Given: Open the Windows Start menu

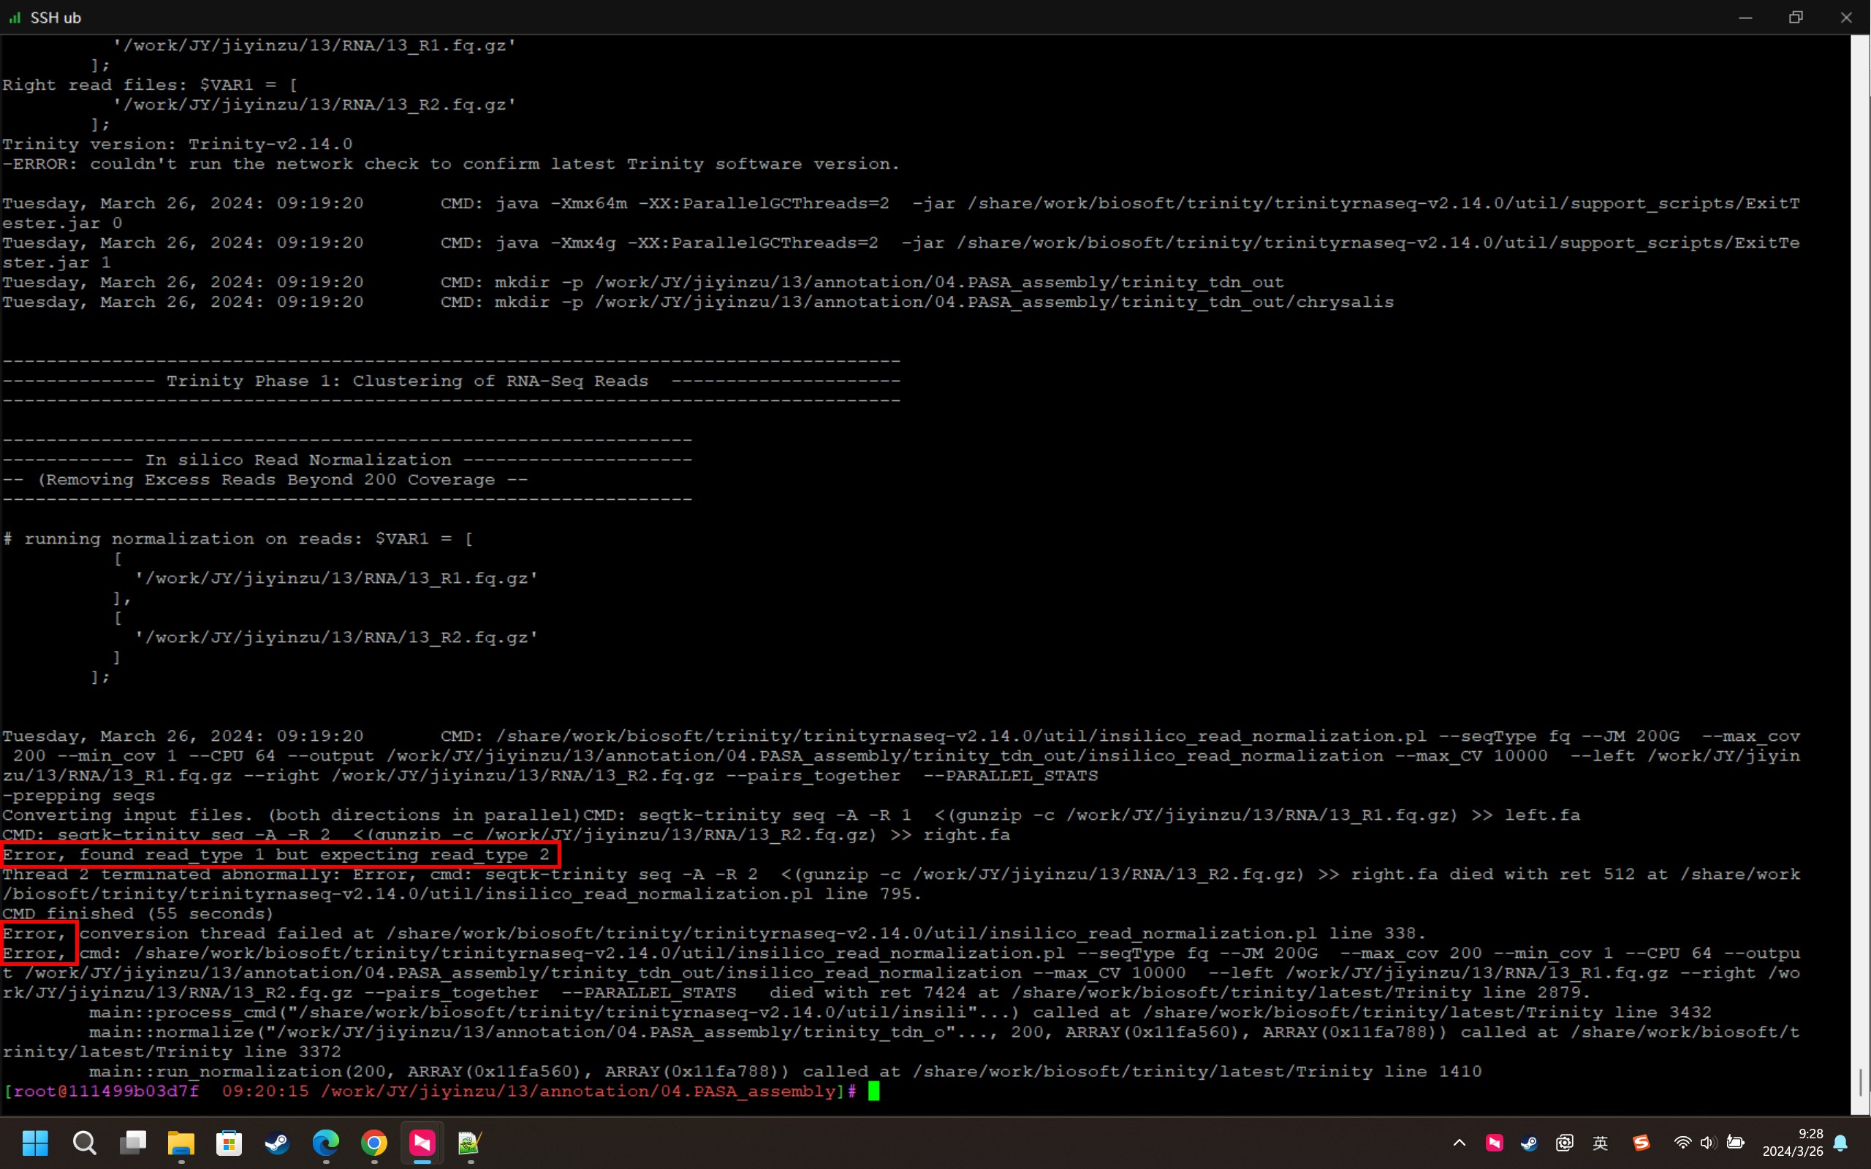Looking at the screenshot, I should point(36,1142).
